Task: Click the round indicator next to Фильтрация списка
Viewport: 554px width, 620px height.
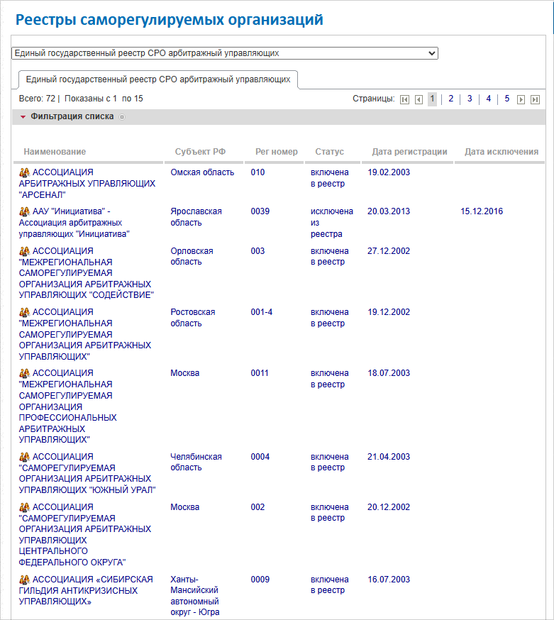Action: (122, 117)
